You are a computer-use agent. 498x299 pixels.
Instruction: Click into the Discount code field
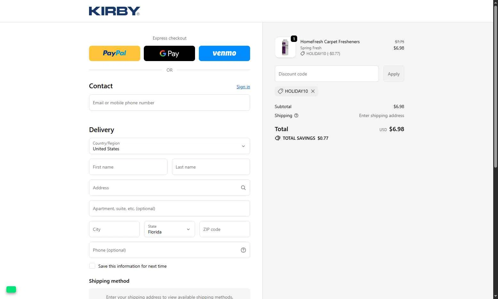coord(327,74)
